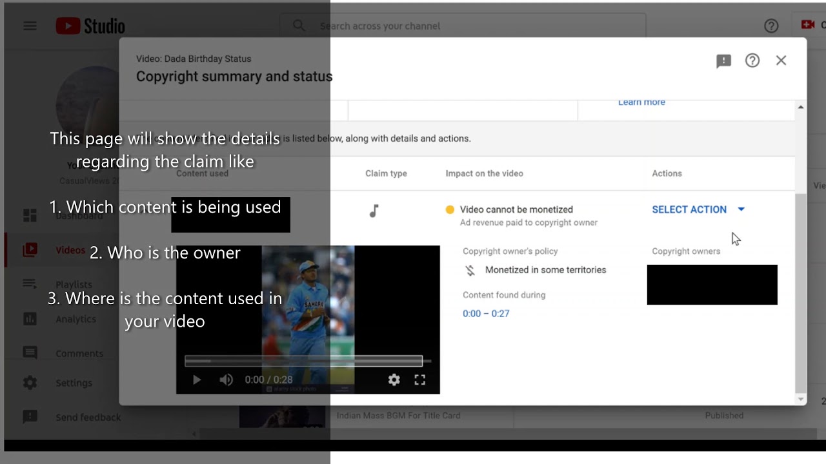
Task: Click 'Ad revenue paid to copyright owner'
Action: [x=529, y=223]
